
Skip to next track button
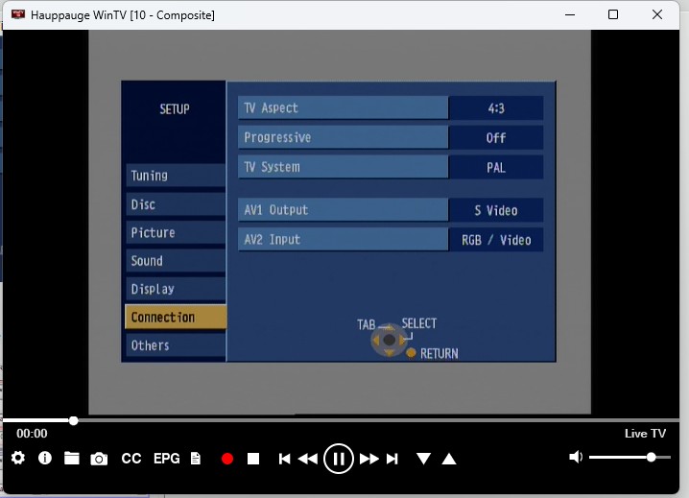[x=392, y=459]
